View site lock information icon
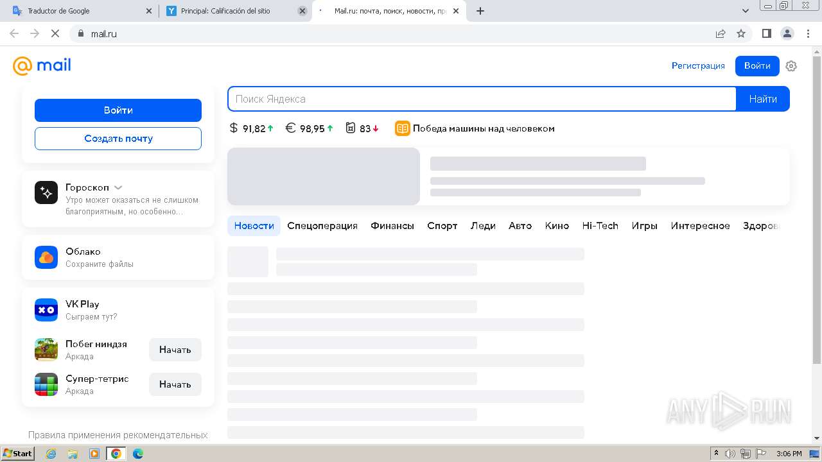Screen dimensions: 822x462 (x=81, y=33)
